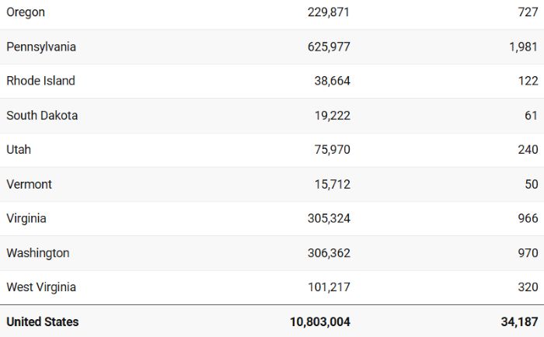Select the West Virginia row label
The width and height of the screenshot is (544, 337).
pos(41,287)
